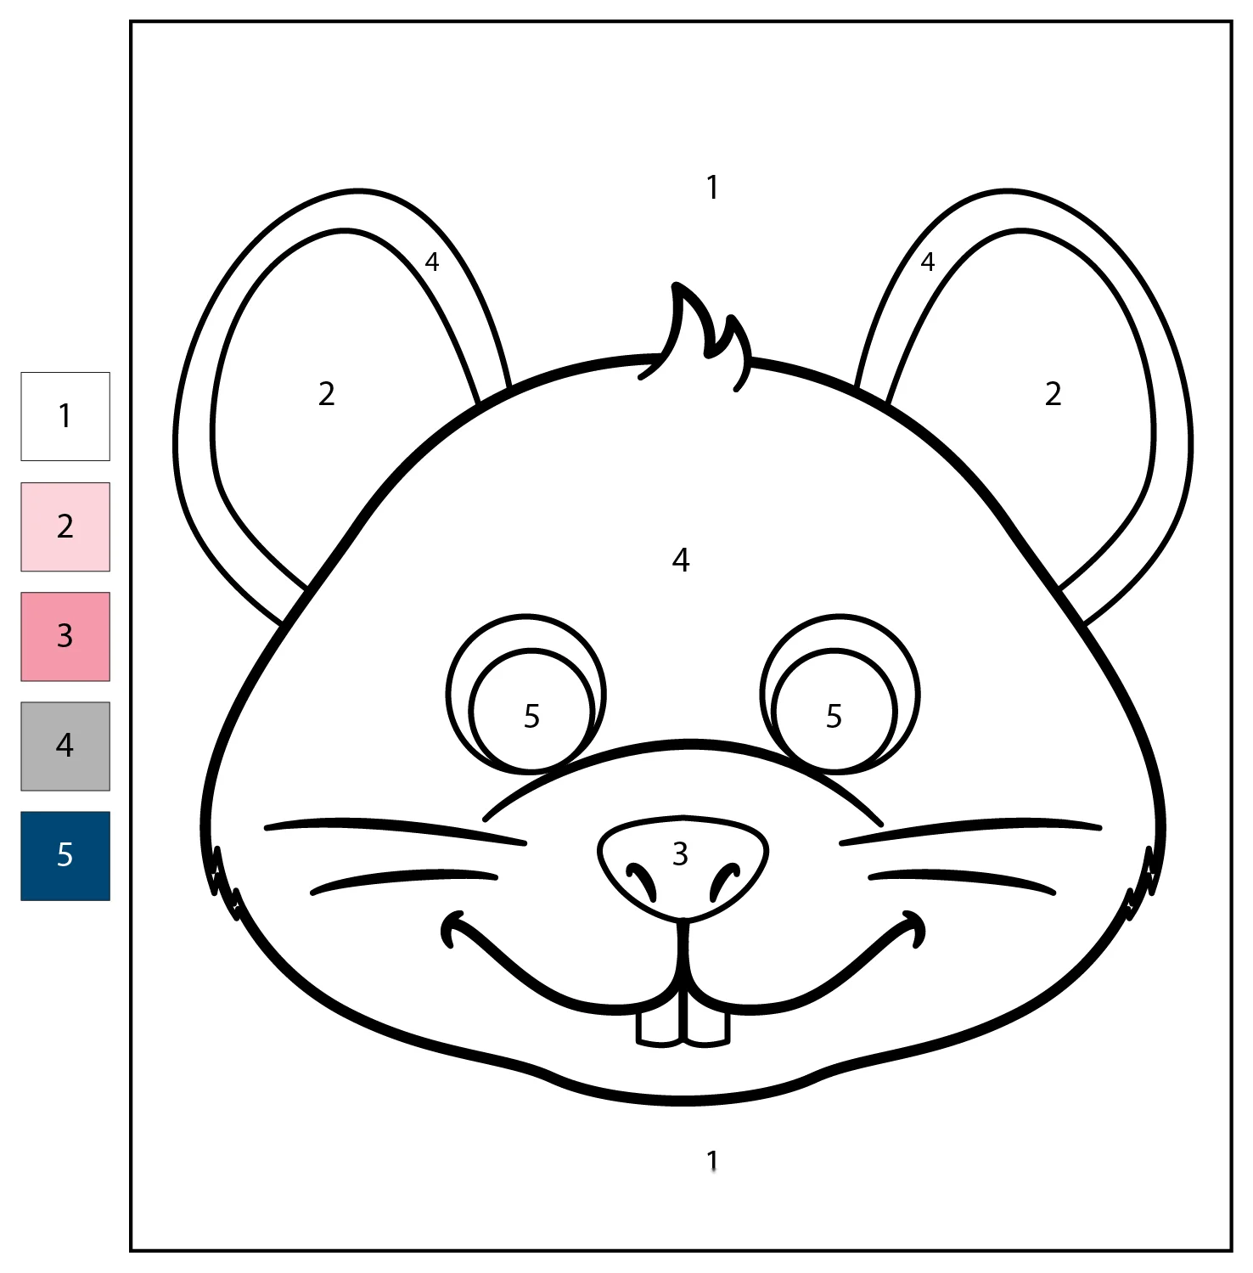Color the left eye pupil labeled 5

(532, 716)
